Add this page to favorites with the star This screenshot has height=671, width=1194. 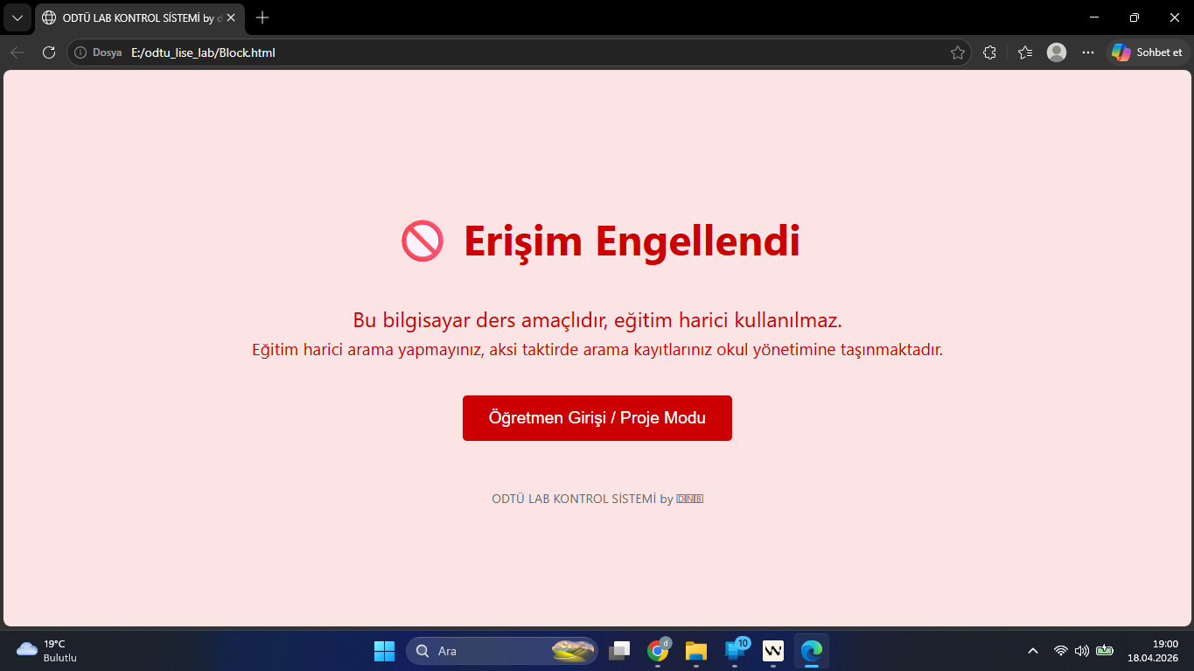958,52
